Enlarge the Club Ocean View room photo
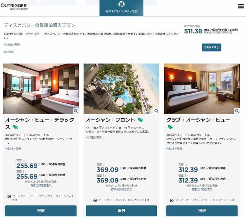This screenshot has height=217, width=246. 237,111
